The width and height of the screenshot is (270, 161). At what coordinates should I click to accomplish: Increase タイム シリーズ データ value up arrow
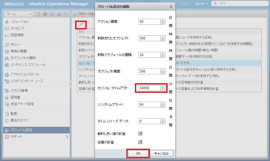163,120
